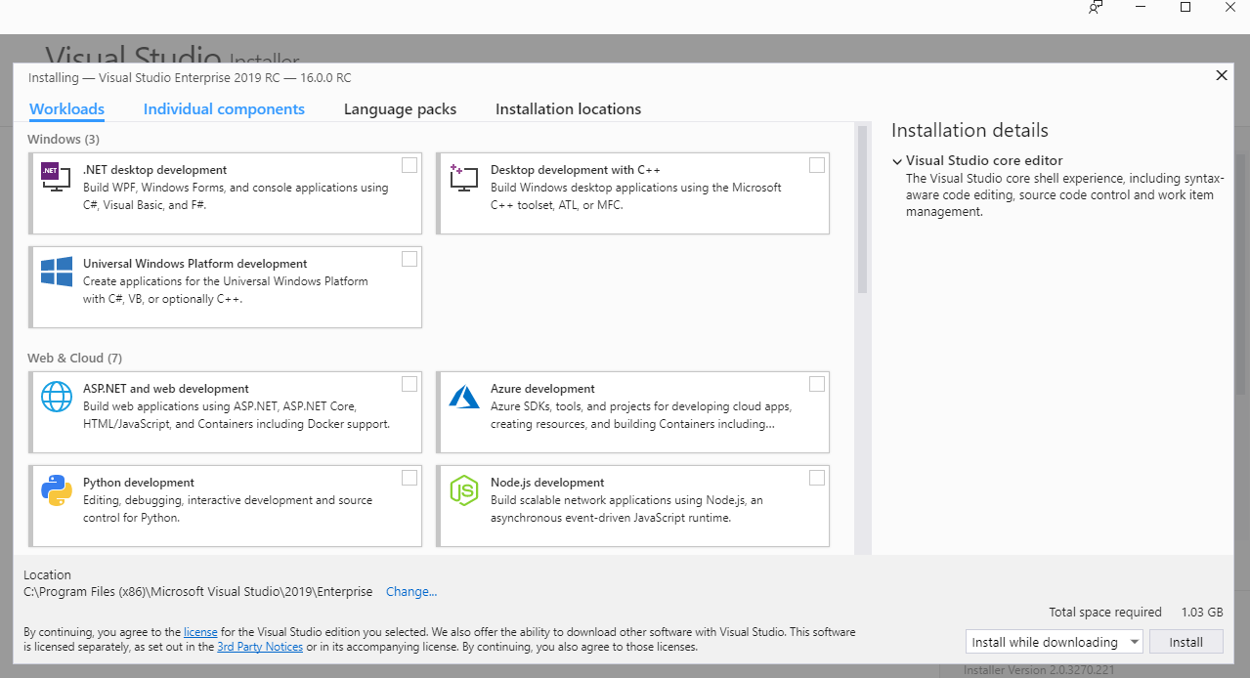Click the ASP.NET globe icon
This screenshot has width=1250, height=678.
click(x=57, y=396)
